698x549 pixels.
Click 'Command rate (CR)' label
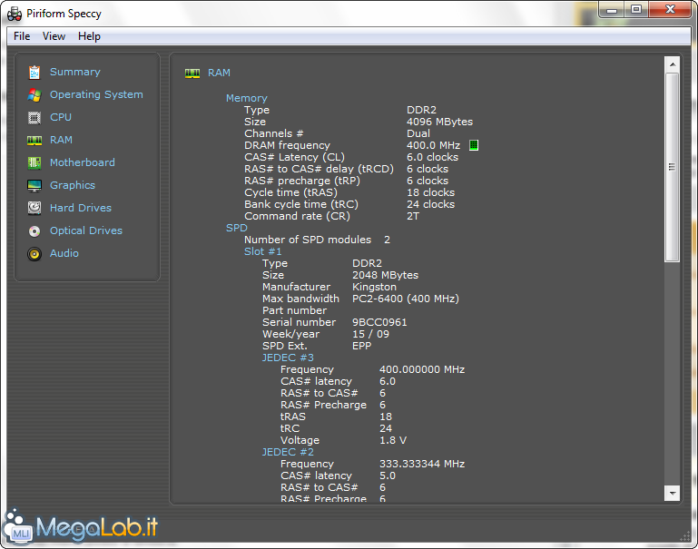297,216
